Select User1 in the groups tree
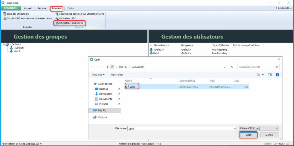 pyautogui.click(x=17, y=51)
